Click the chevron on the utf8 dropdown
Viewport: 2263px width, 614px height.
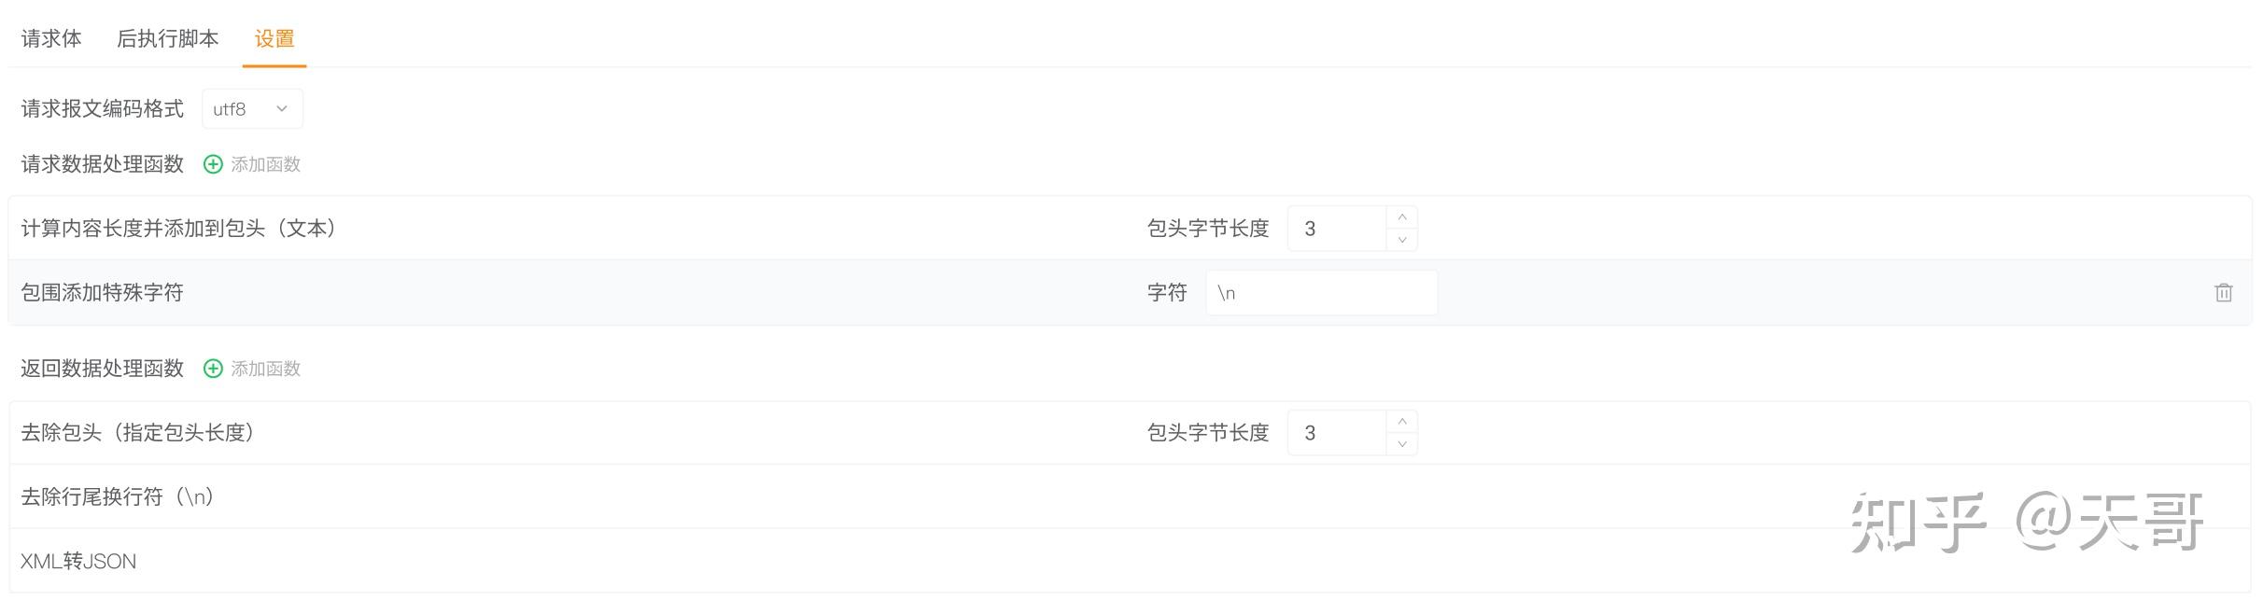tap(283, 108)
